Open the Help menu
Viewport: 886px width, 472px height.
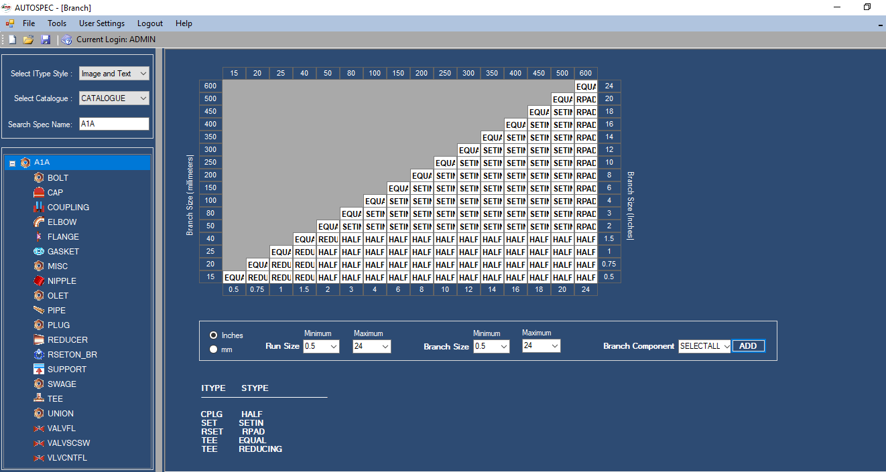(x=184, y=23)
